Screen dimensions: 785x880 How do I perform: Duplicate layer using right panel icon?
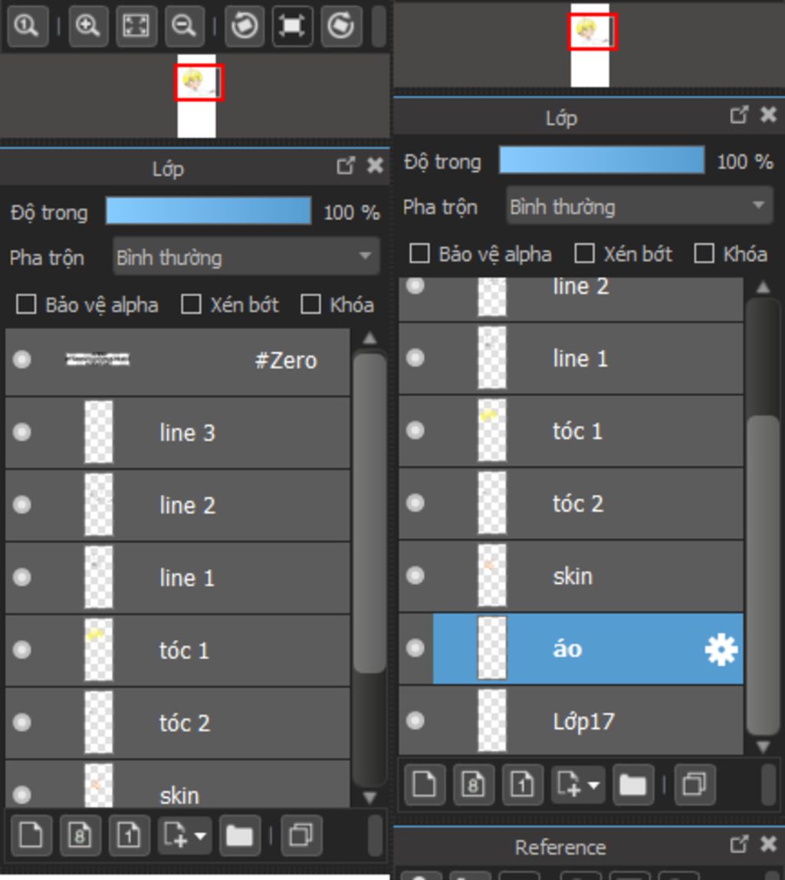(x=695, y=784)
